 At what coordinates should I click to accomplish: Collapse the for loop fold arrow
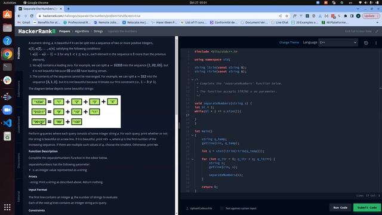pos(192,159)
